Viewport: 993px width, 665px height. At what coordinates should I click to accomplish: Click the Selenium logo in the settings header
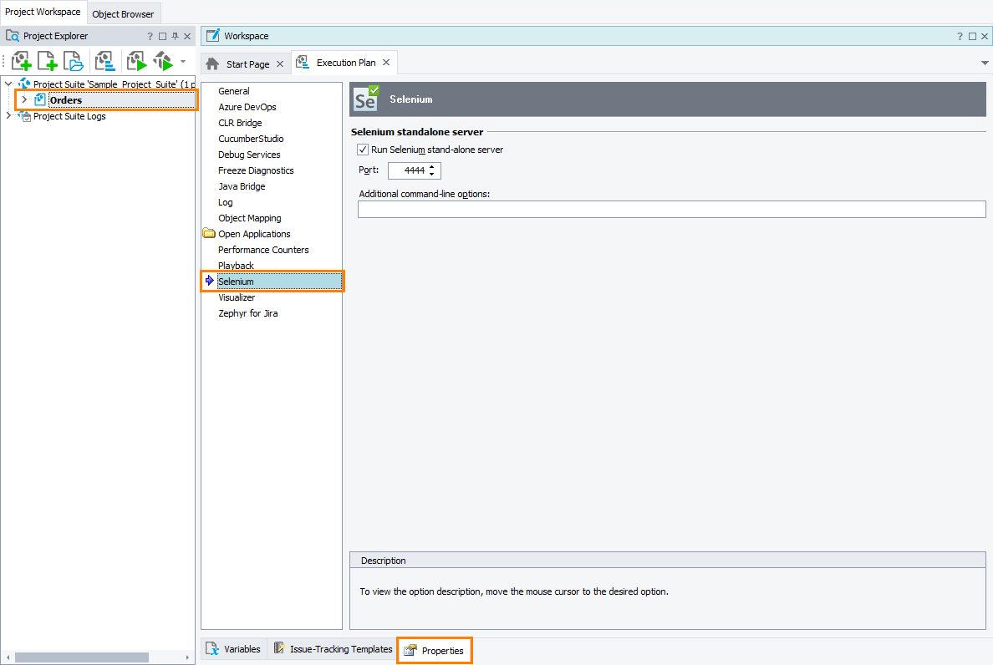[365, 99]
